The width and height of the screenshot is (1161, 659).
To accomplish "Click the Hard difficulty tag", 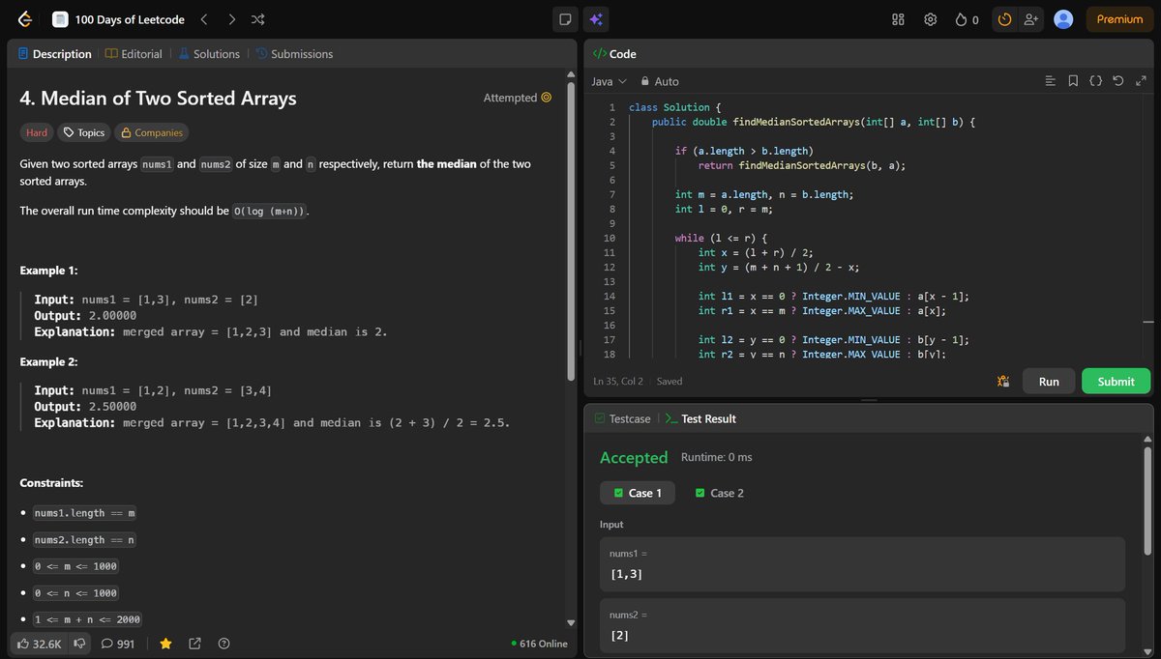I will pos(36,132).
